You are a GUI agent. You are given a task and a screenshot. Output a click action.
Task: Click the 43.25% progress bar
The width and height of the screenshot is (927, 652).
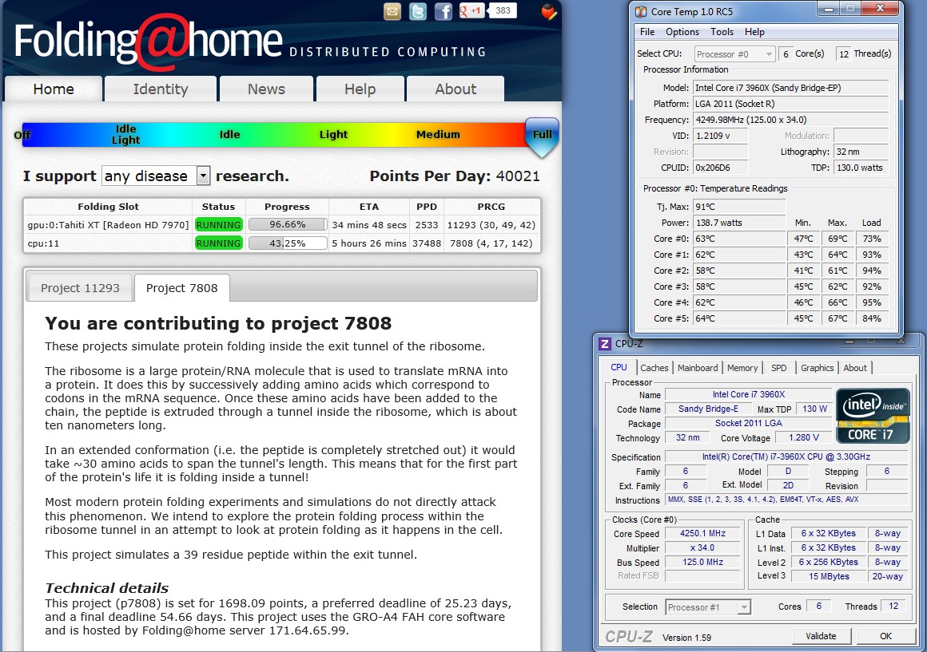point(288,243)
